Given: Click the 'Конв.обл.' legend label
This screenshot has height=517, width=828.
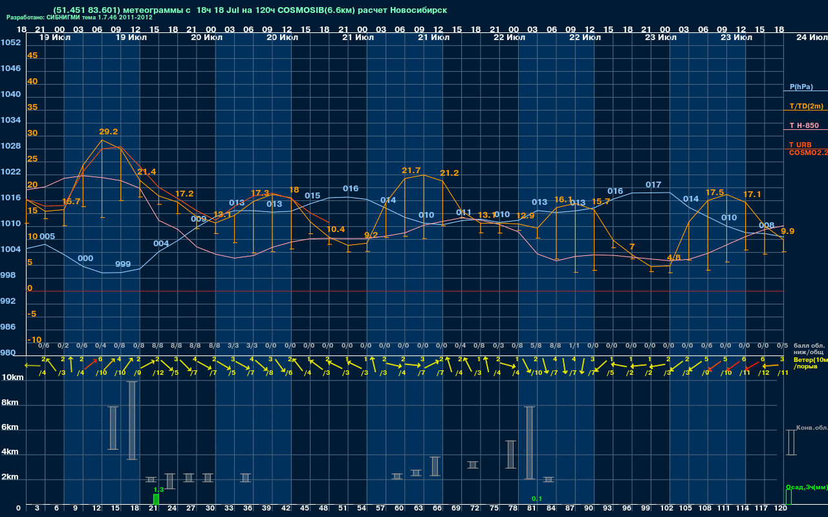Looking at the screenshot, I should pyautogui.click(x=812, y=428).
